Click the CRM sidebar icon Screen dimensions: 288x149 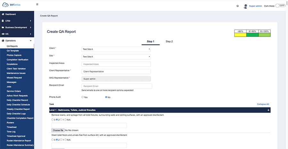click(3, 21)
